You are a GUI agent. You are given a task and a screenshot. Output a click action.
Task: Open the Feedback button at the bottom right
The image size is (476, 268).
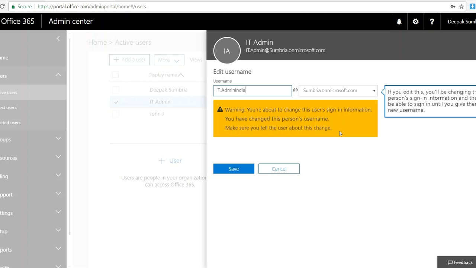click(x=460, y=262)
